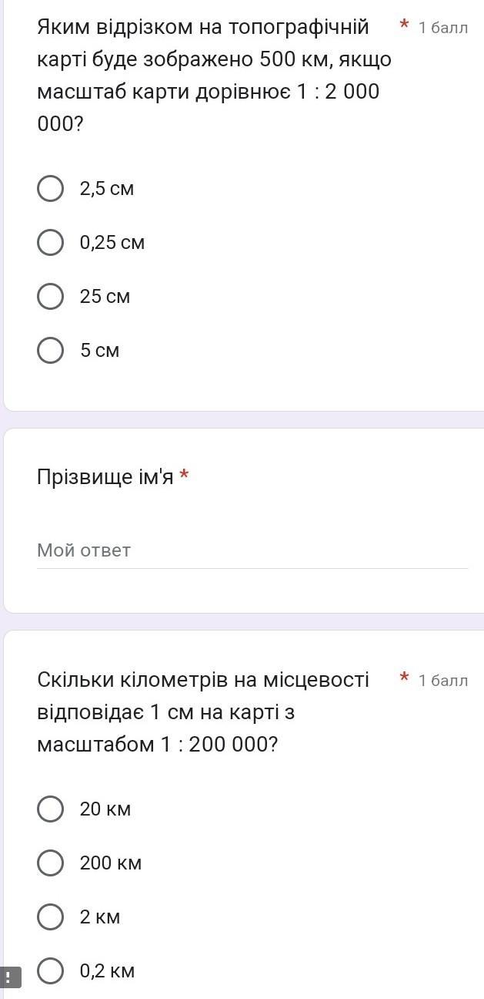484x999 pixels.
Task: Select the 2,5 см radio button
Action: click(51, 189)
